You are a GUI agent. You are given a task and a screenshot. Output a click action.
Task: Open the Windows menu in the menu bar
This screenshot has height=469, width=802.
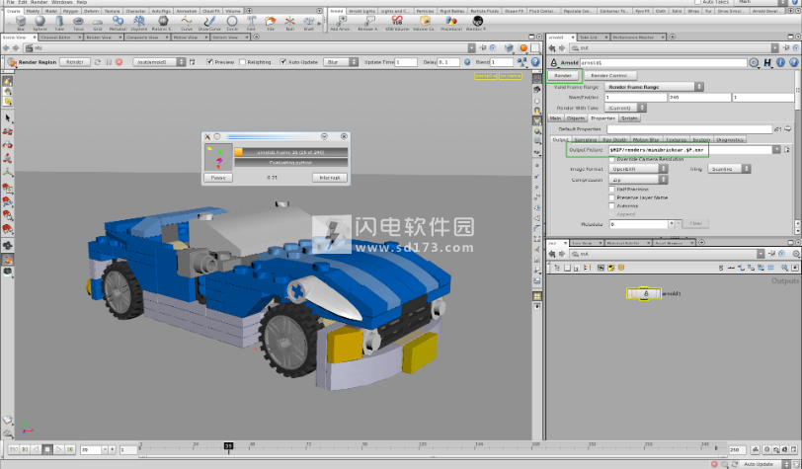point(62,2)
